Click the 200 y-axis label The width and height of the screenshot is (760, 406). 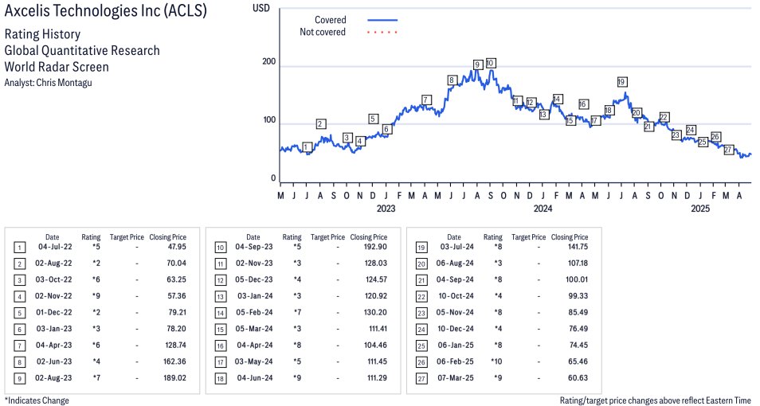[x=269, y=61]
